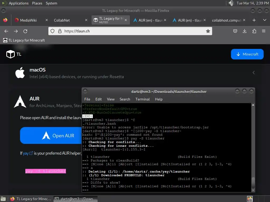Close the MediaWiki tab
This screenshot has height=202, width=270.
47,20
